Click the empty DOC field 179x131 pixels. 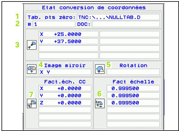click(126, 24)
